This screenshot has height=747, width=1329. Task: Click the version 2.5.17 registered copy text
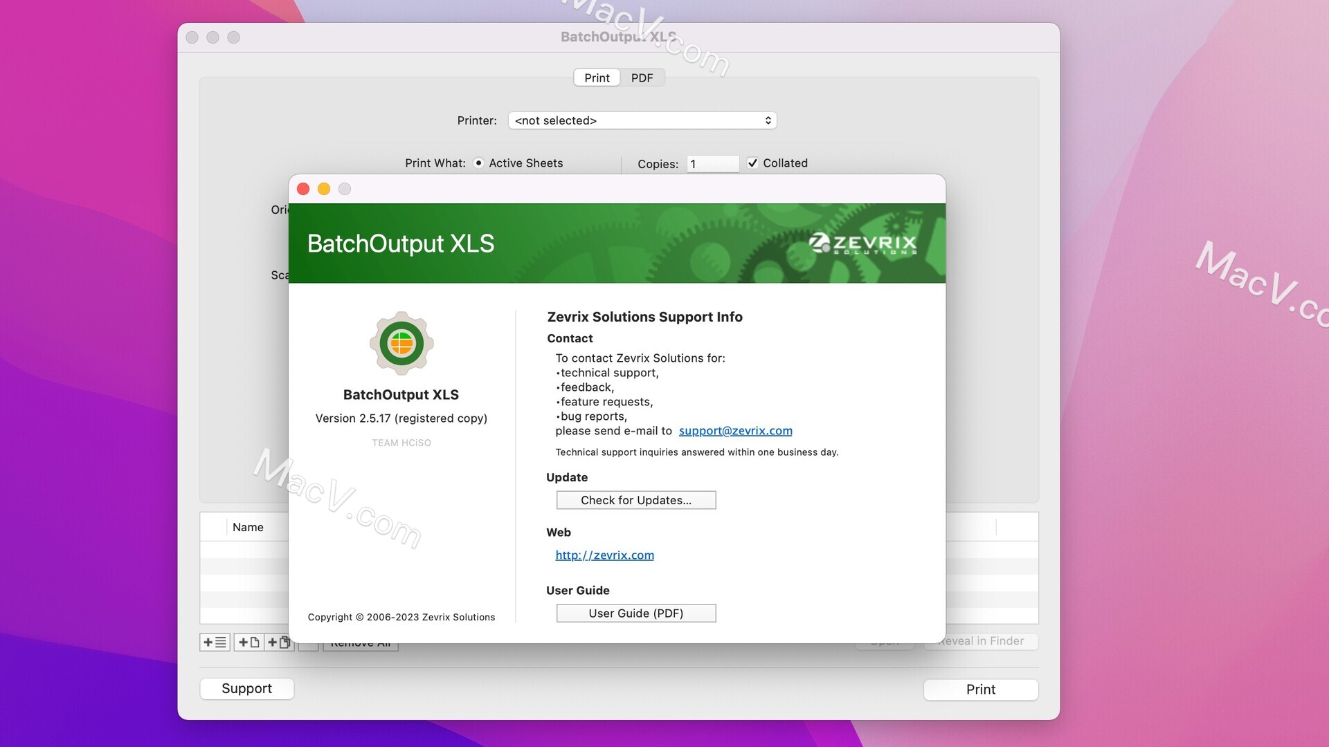click(x=401, y=418)
